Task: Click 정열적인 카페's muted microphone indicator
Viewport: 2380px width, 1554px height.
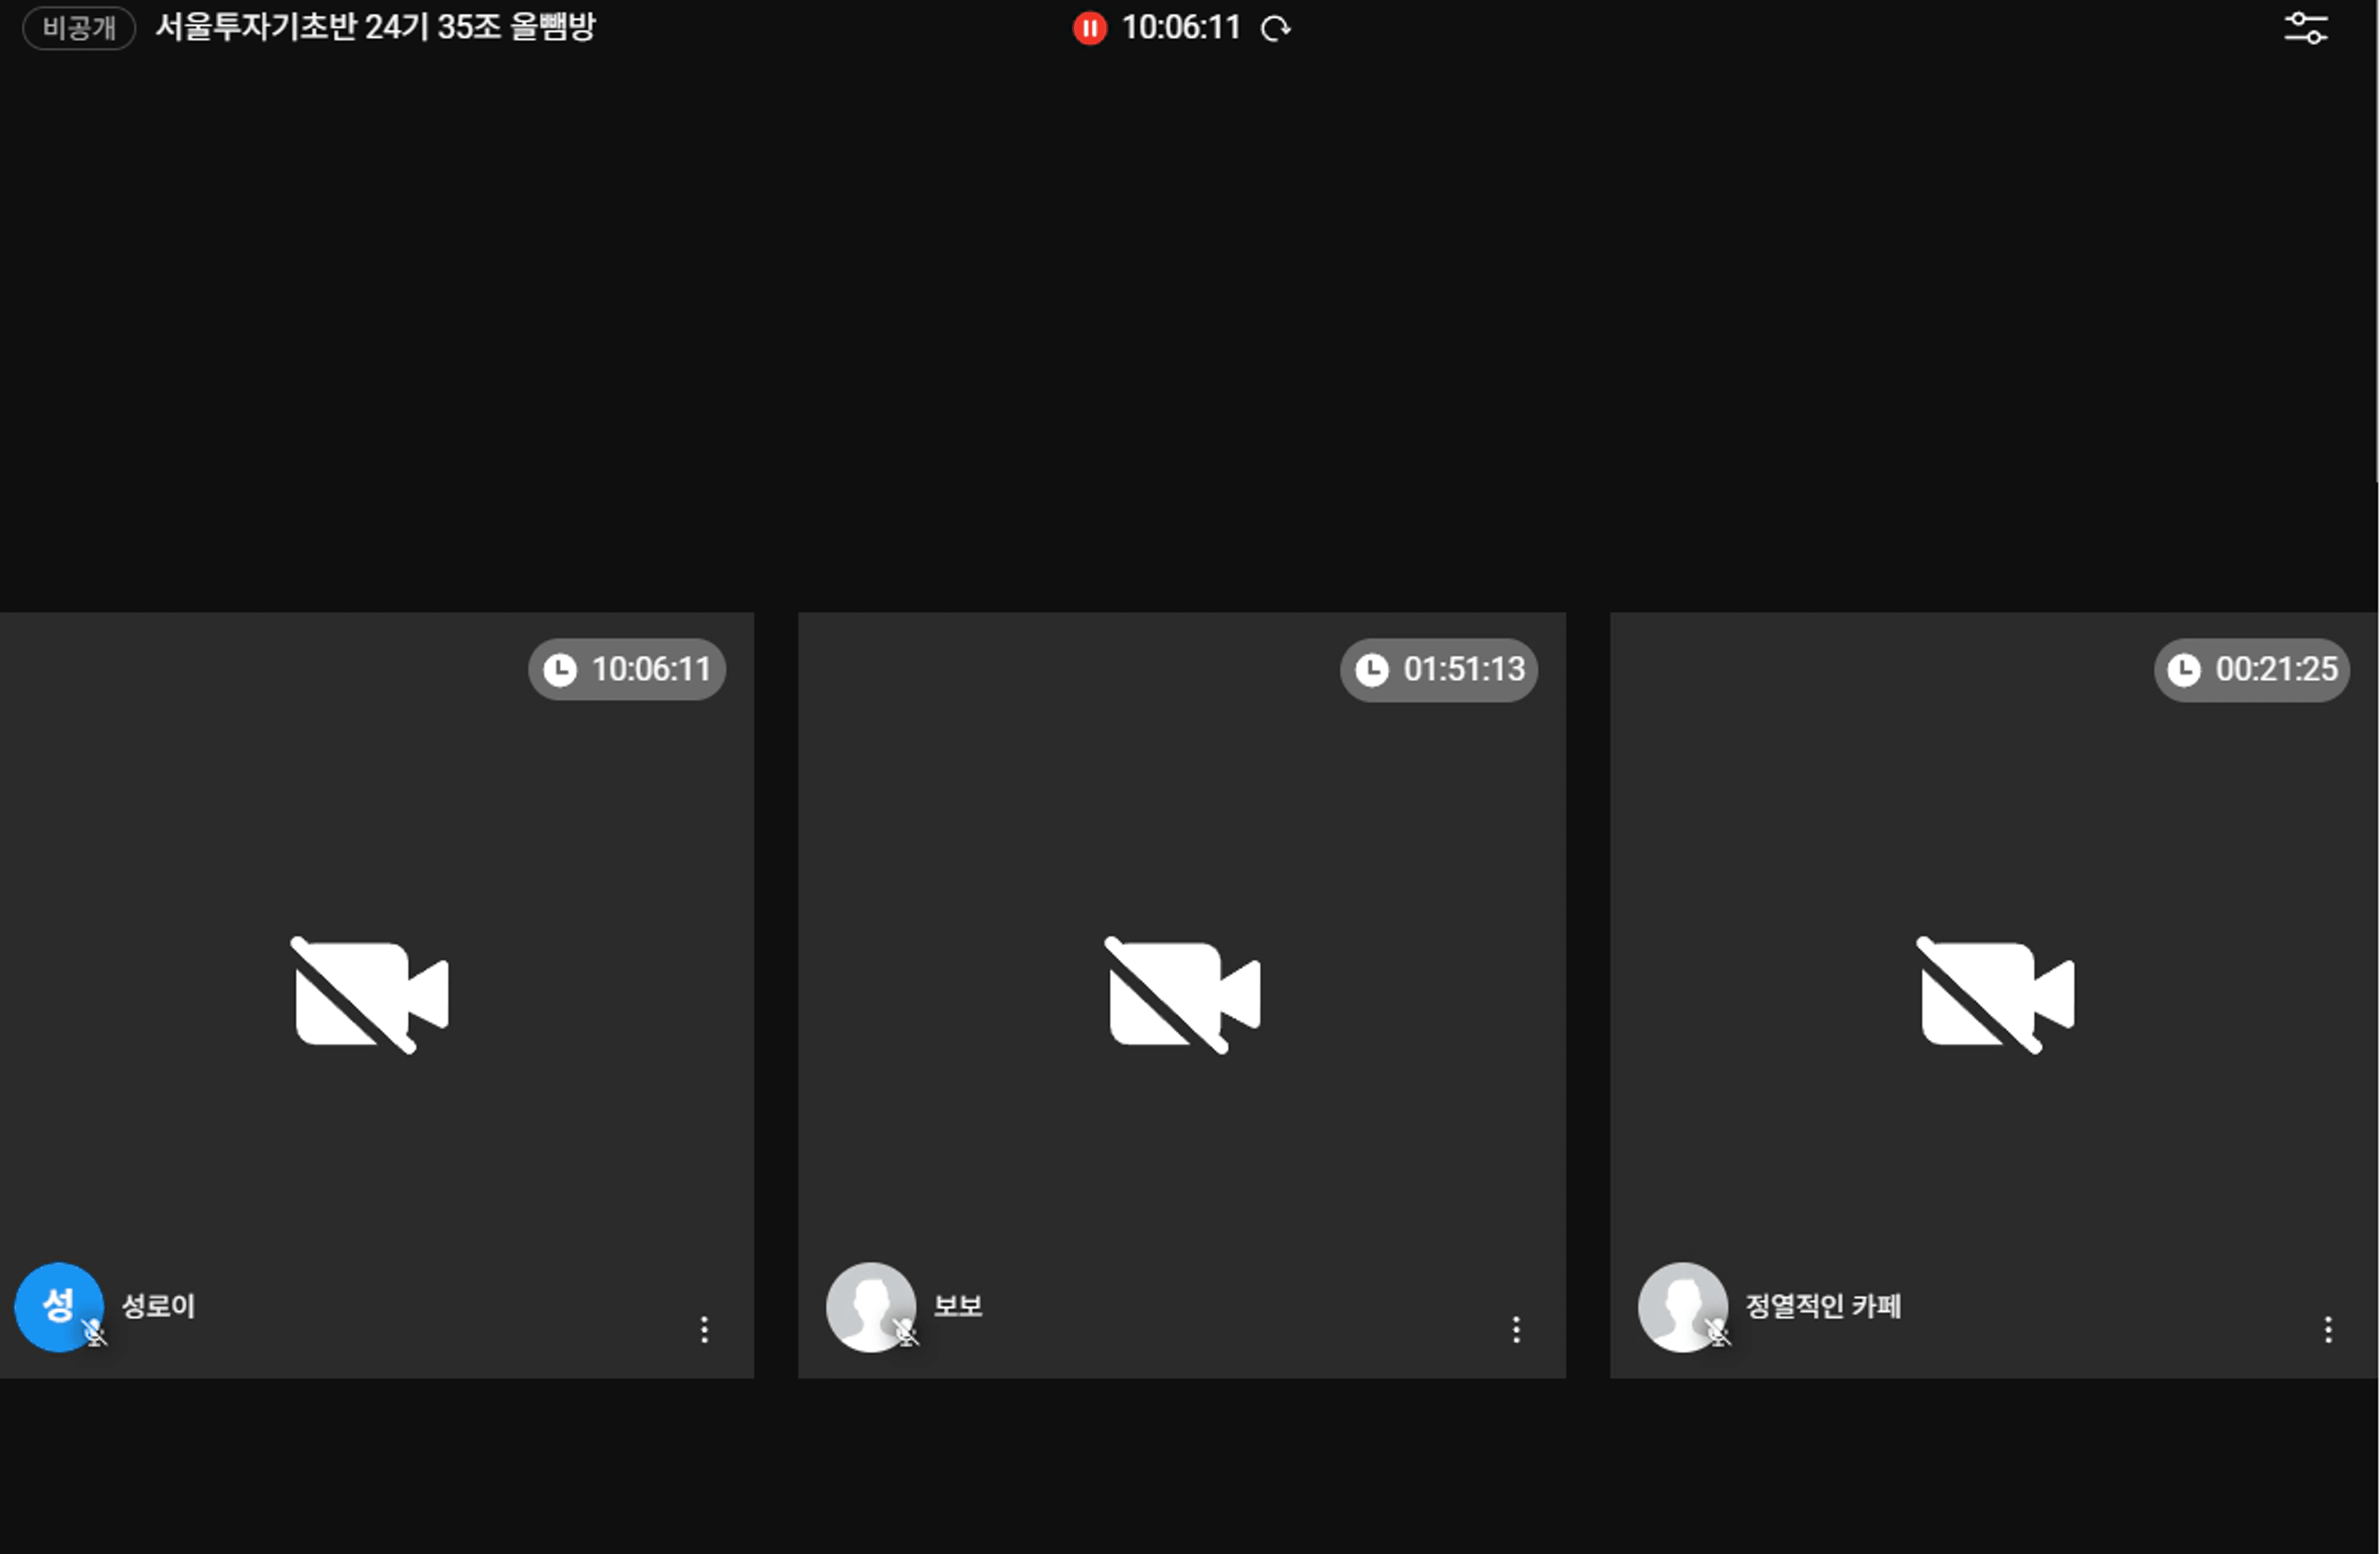Action: pos(1719,1333)
